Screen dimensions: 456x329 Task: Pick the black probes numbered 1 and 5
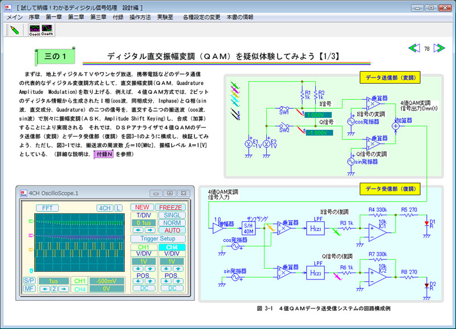coord(235,114)
